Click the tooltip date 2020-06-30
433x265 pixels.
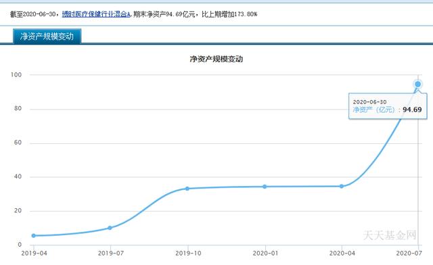pos(369,102)
